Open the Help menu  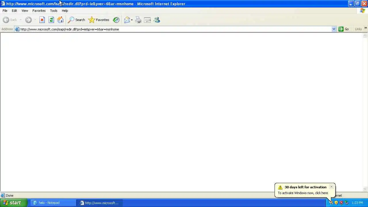coord(65,11)
